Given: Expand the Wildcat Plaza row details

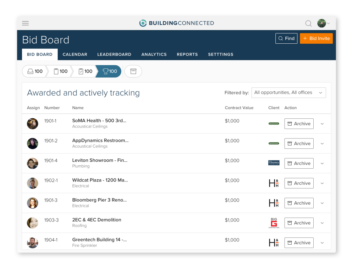Looking at the screenshot, I should (322, 183).
